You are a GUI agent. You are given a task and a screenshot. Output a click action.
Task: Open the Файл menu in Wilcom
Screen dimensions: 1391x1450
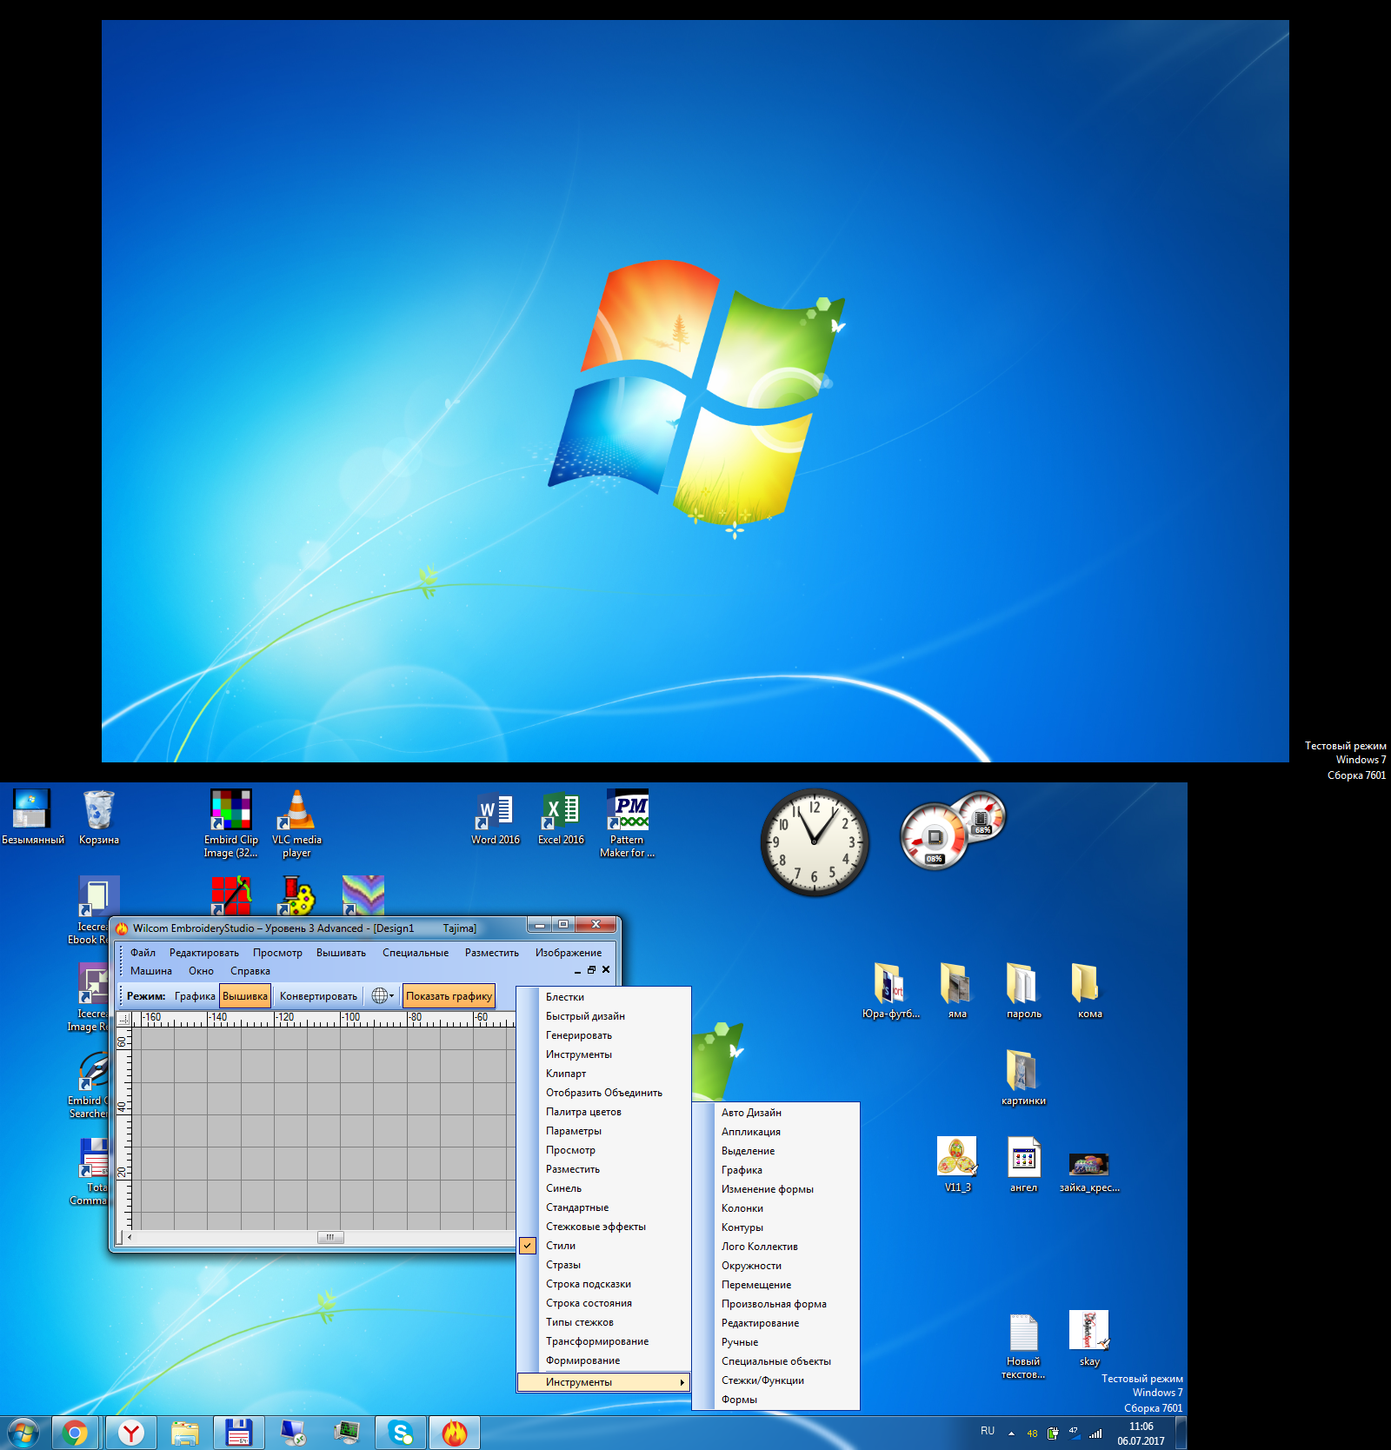click(x=143, y=953)
